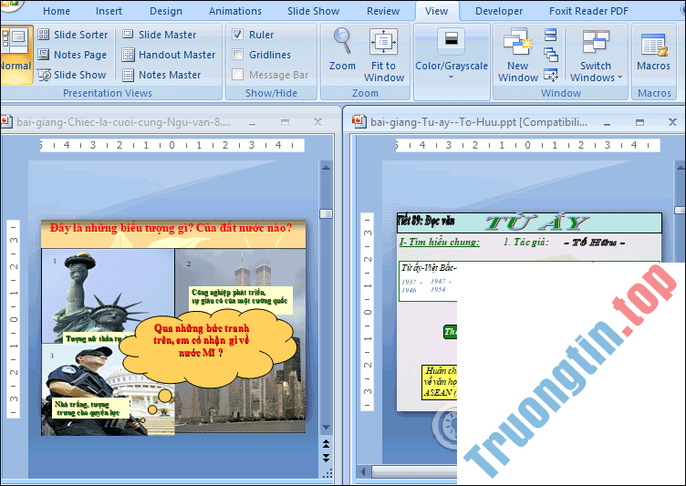Click PowerPoint icon of Chiec-la-cuoi-cung window
686x486 pixels.
pos(6,122)
